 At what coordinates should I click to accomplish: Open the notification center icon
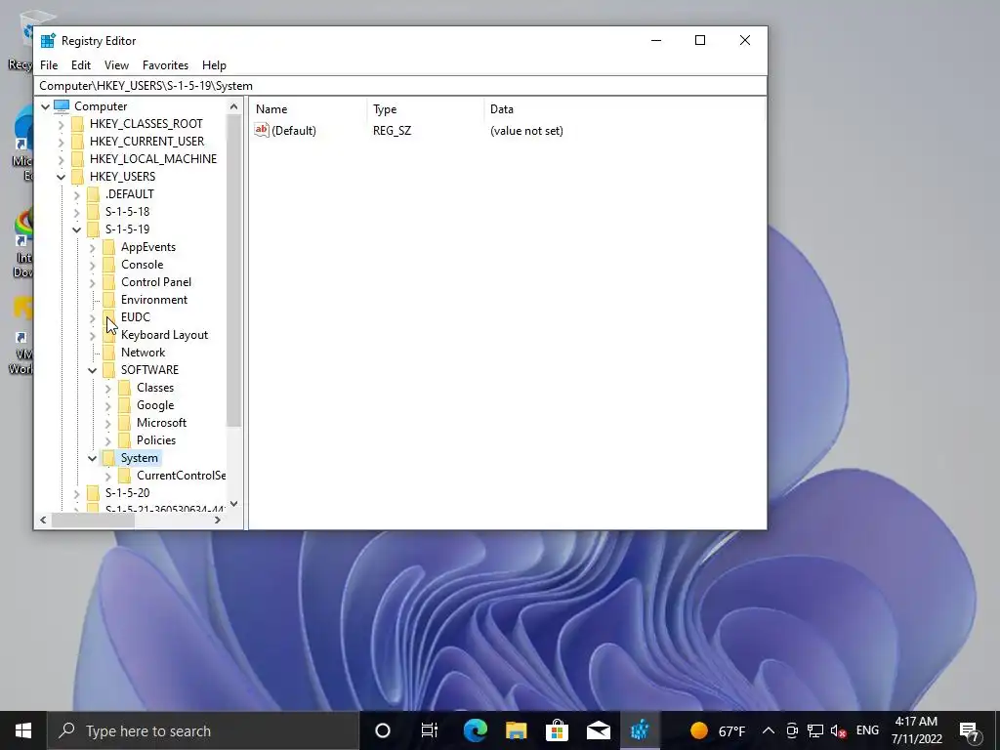(x=970, y=730)
